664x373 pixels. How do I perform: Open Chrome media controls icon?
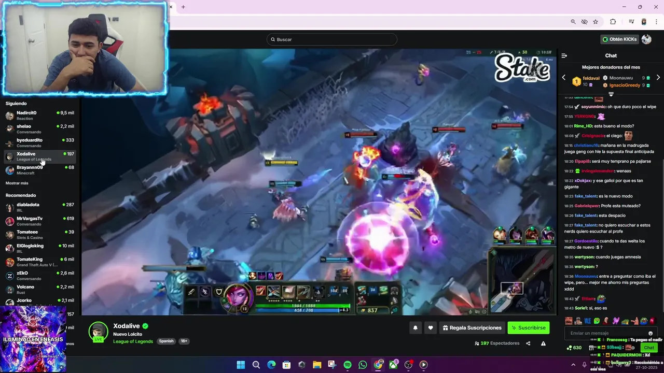click(x=631, y=22)
